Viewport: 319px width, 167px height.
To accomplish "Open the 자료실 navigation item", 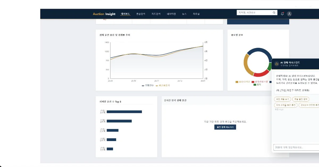I will (x=196, y=14).
